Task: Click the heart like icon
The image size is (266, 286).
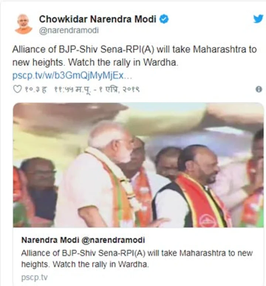Action: click(x=17, y=89)
